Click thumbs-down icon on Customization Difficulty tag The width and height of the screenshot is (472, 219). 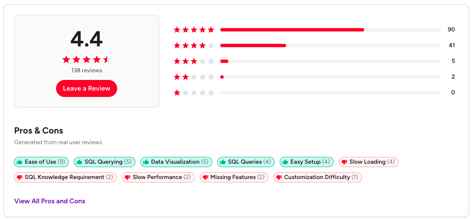279,177
